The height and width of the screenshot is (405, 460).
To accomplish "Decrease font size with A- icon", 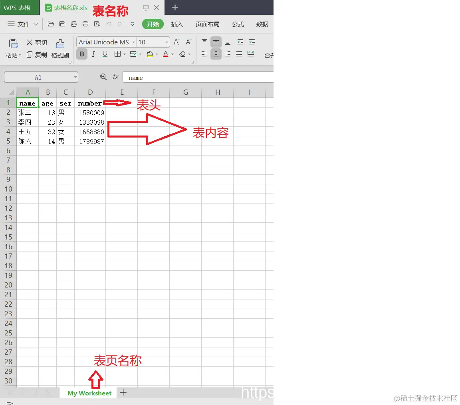I will click(x=188, y=42).
